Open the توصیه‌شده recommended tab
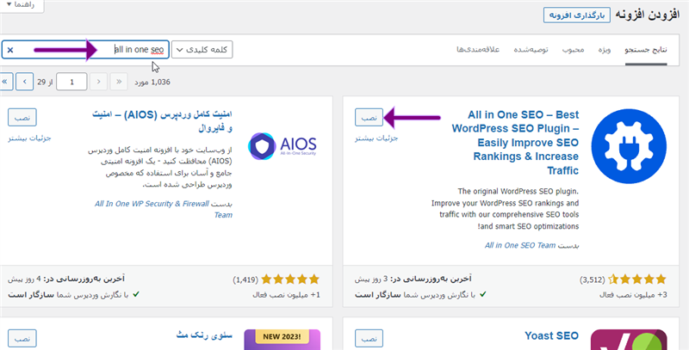 pos(531,50)
